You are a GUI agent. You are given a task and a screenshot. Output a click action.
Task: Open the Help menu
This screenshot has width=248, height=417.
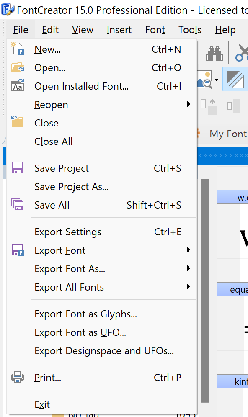point(225,30)
